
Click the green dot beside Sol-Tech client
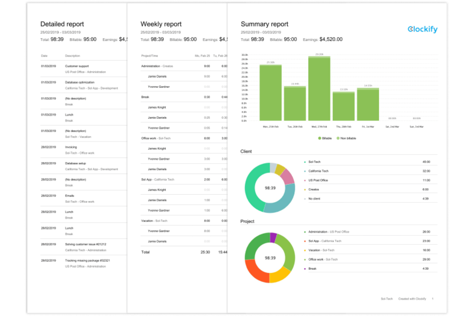(x=305, y=162)
